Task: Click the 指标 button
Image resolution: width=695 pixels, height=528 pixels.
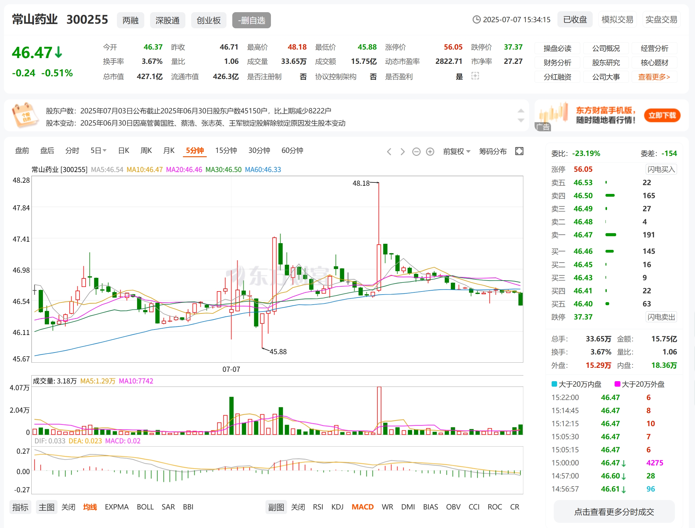Action: [20, 507]
